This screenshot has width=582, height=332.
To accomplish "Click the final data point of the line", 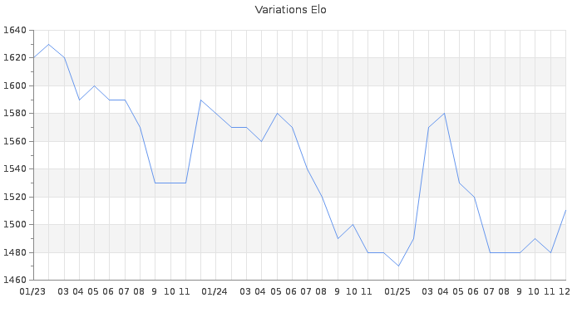I will 565,210.
